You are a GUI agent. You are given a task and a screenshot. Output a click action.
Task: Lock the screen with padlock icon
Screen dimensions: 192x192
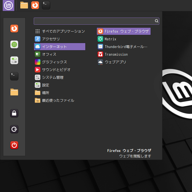[14, 113]
